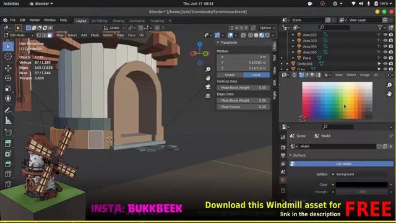Screen dimensions: 396x223
Task: Click the Use Nodes button
Action: pos(341,164)
